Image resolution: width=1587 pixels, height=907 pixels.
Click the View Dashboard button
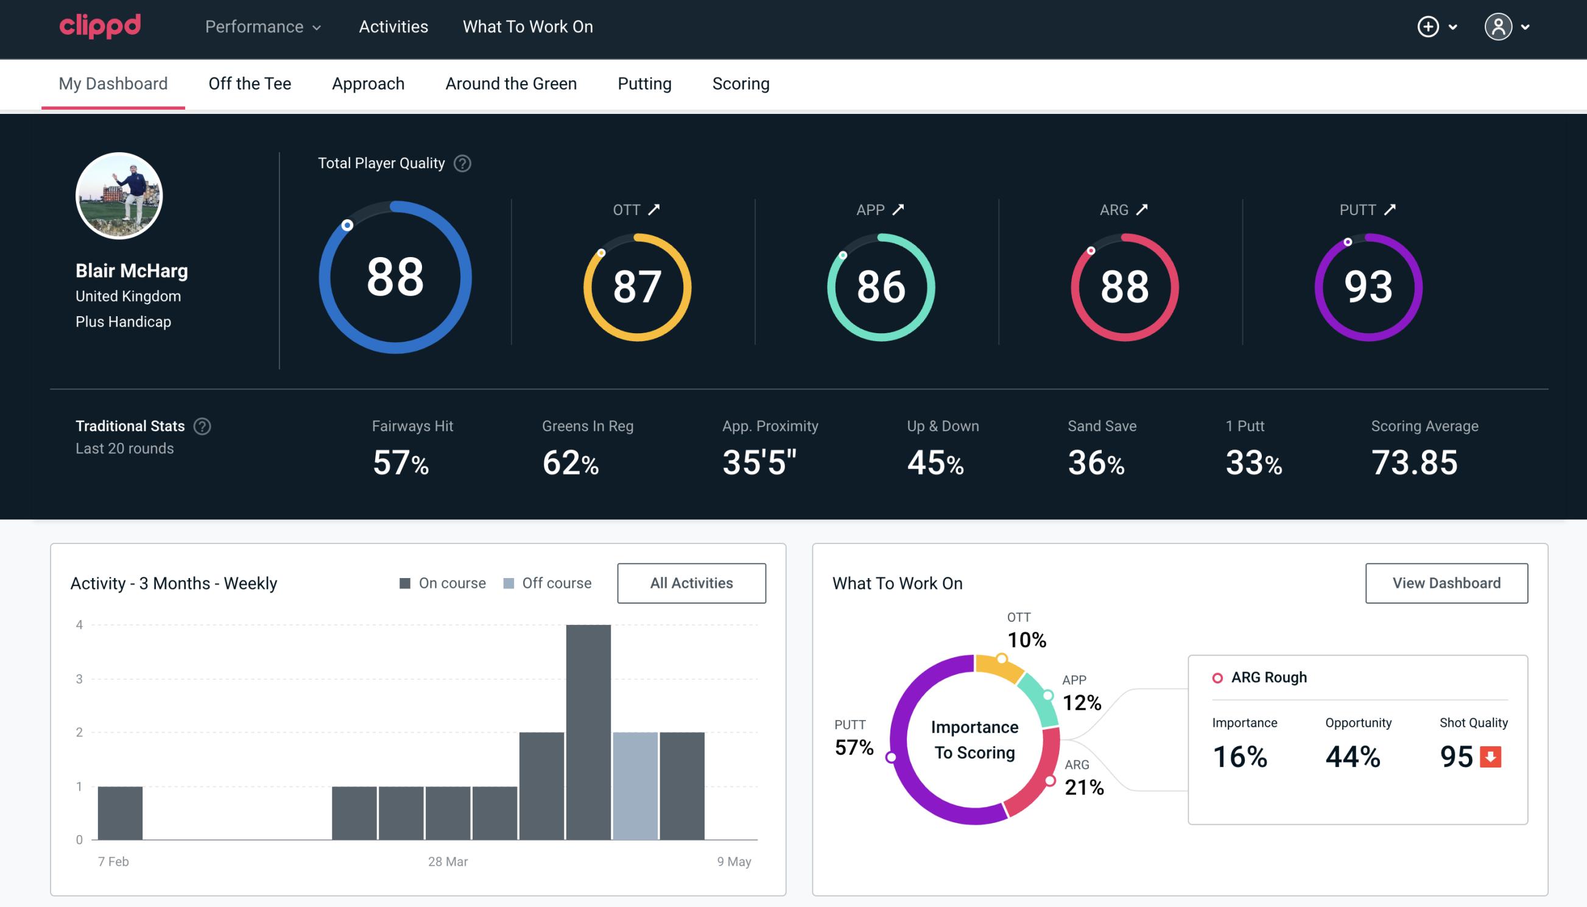[1445, 582]
